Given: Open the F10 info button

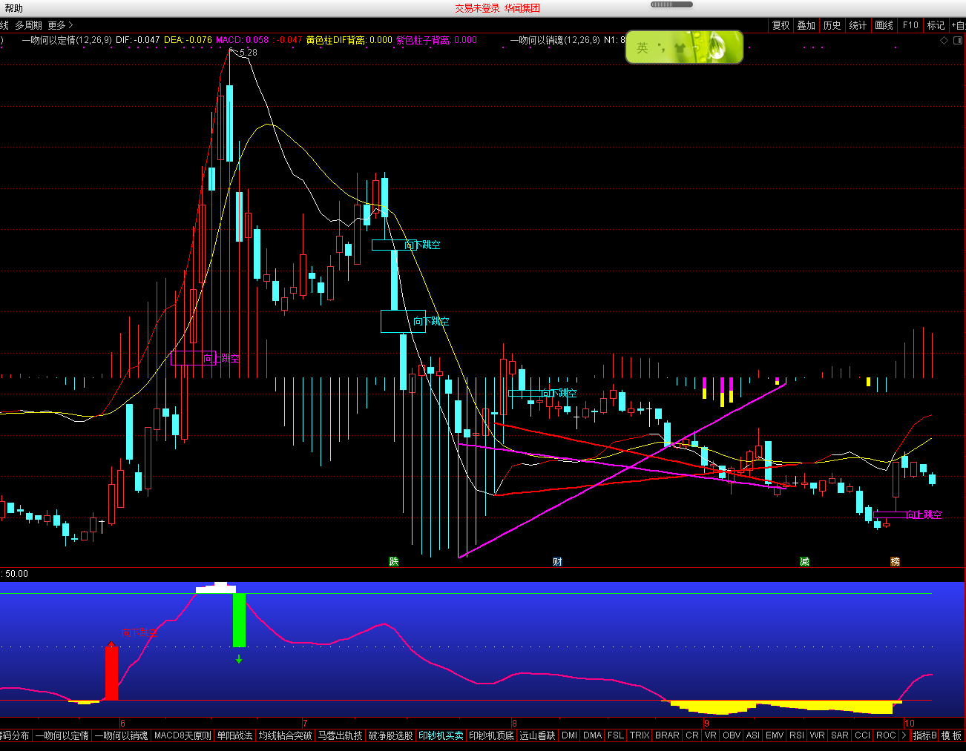Looking at the screenshot, I should (x=910, y=25).
